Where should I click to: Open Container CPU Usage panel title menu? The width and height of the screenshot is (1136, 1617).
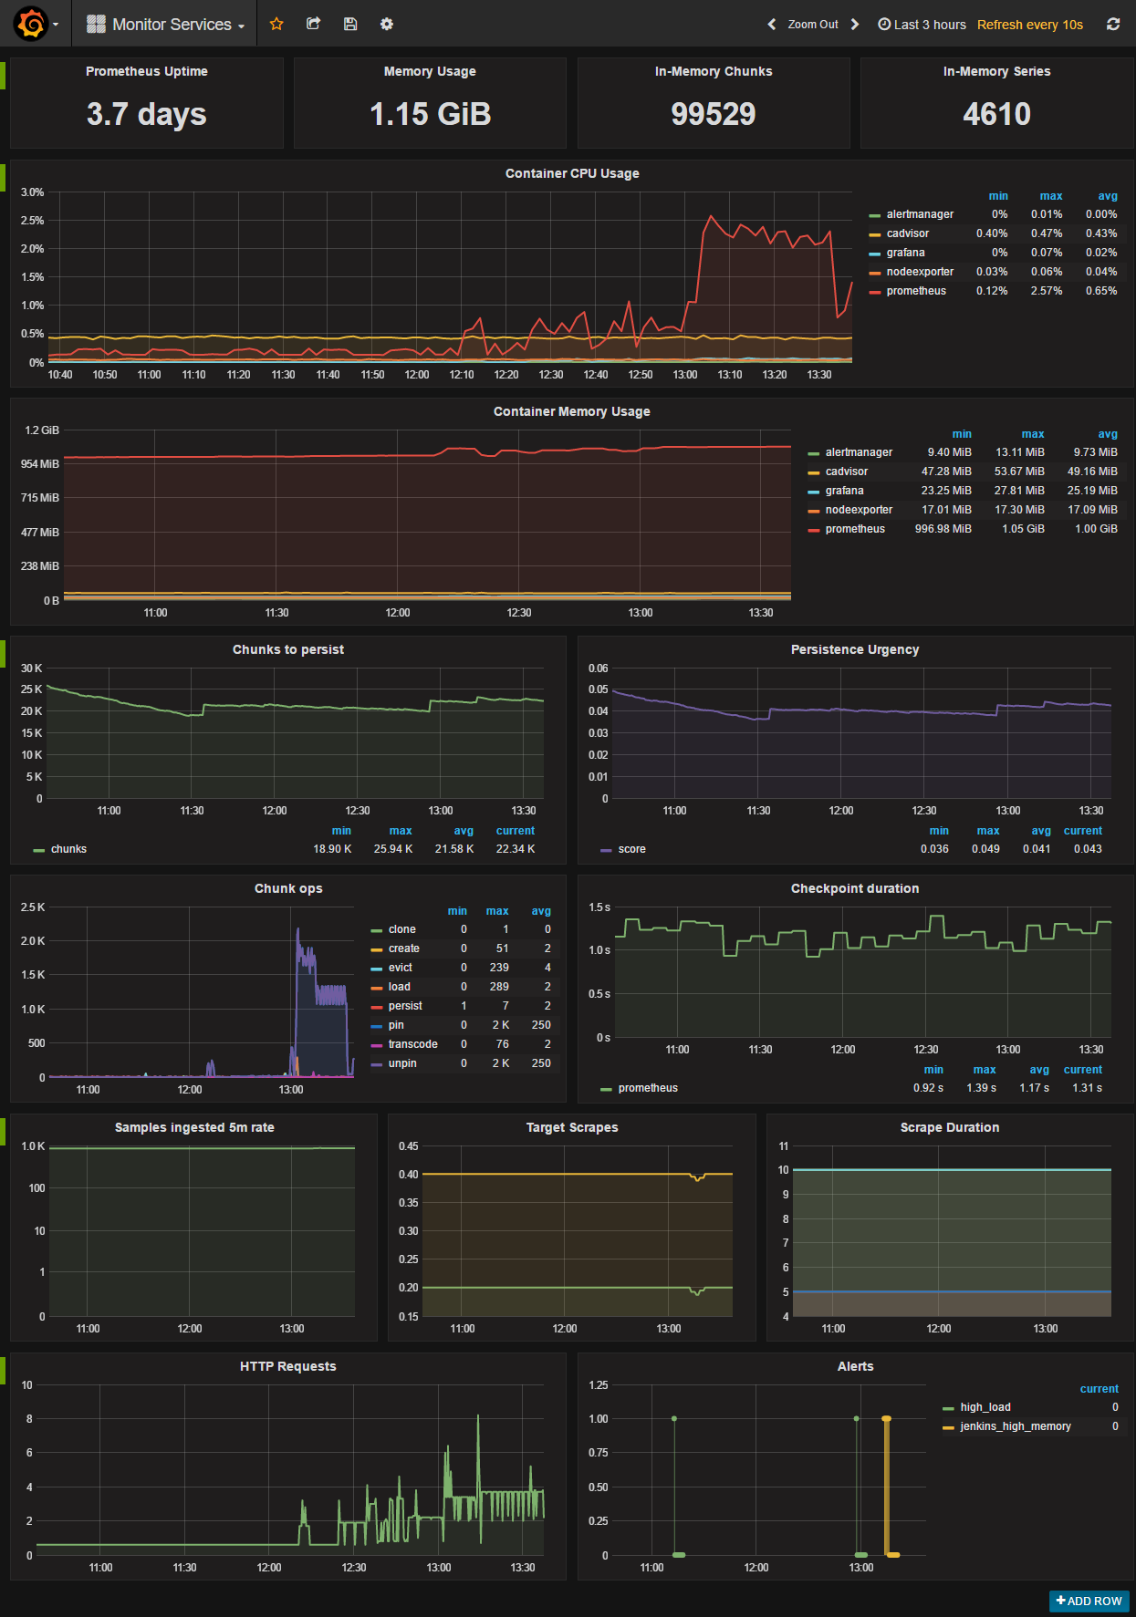click(572, 173)
